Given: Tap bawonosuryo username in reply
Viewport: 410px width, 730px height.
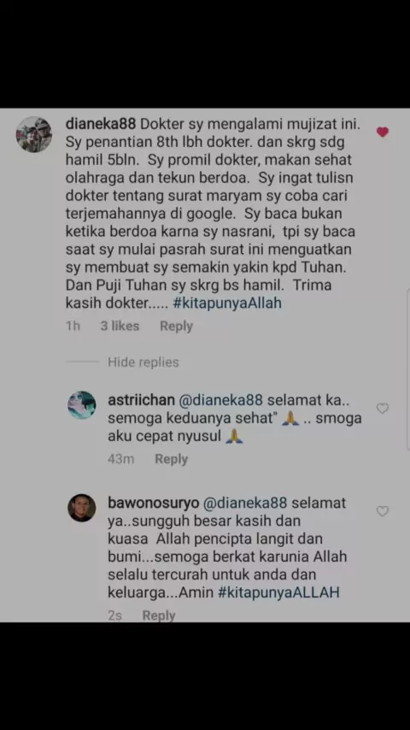Looking at the screenshot, I should (x=154, y=503).
